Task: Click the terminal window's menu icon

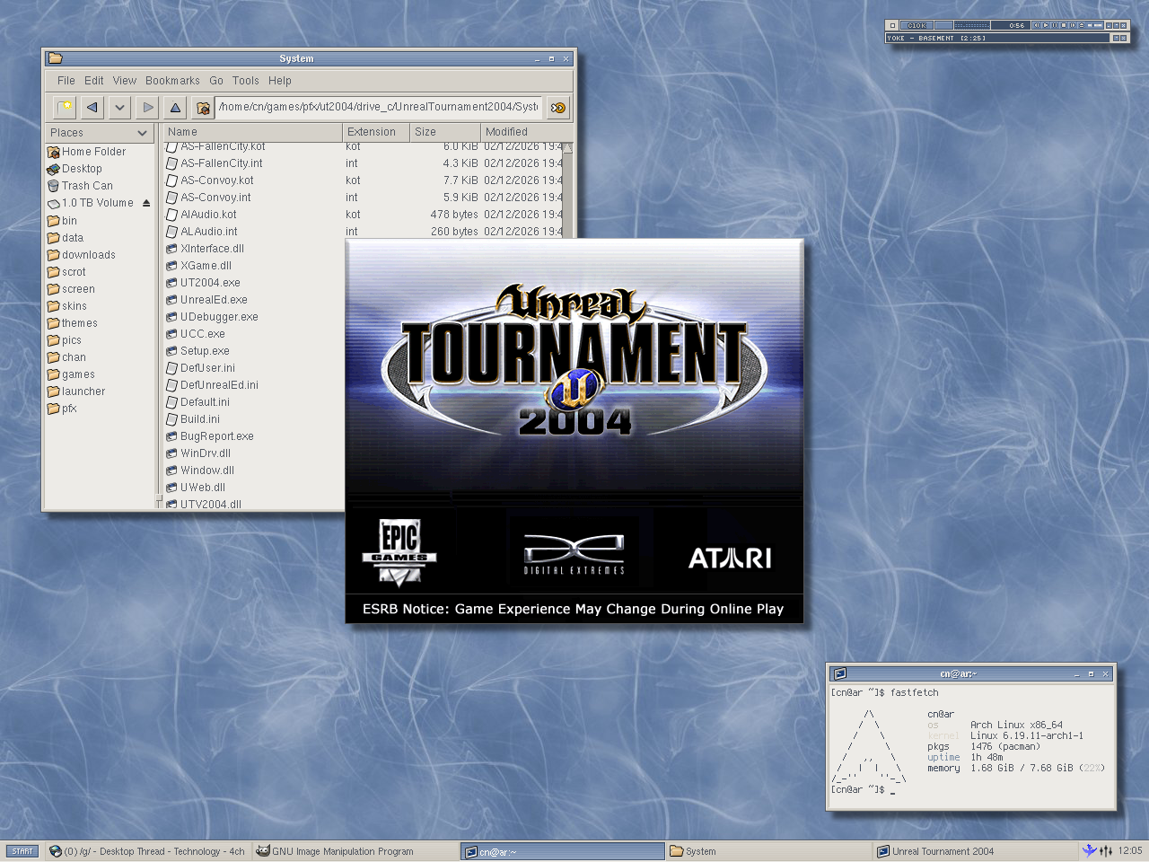Action: click(840, 673)
